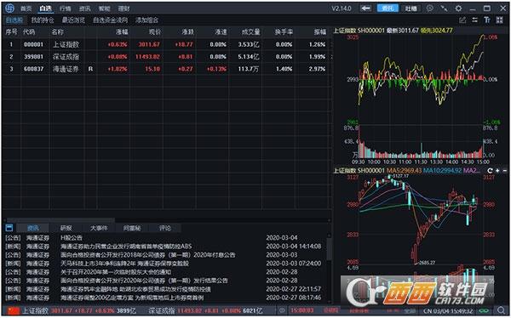Viewport: 511px width, 318px height.
Task: Switch to the 行情 top menu tab
Action: [66, 9]
